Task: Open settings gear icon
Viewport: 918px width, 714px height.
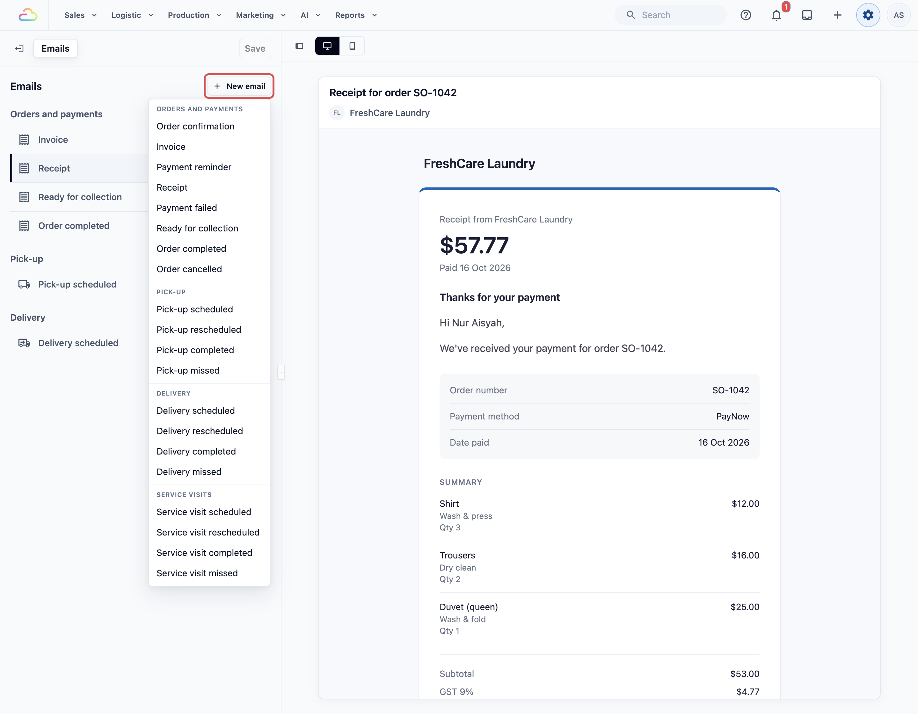Action: [868, 15]
